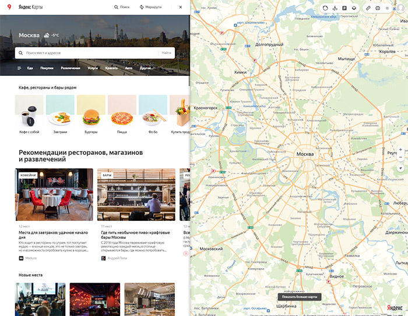
Task: Open Яндекс Карты home link
Action: coord(30,7)
